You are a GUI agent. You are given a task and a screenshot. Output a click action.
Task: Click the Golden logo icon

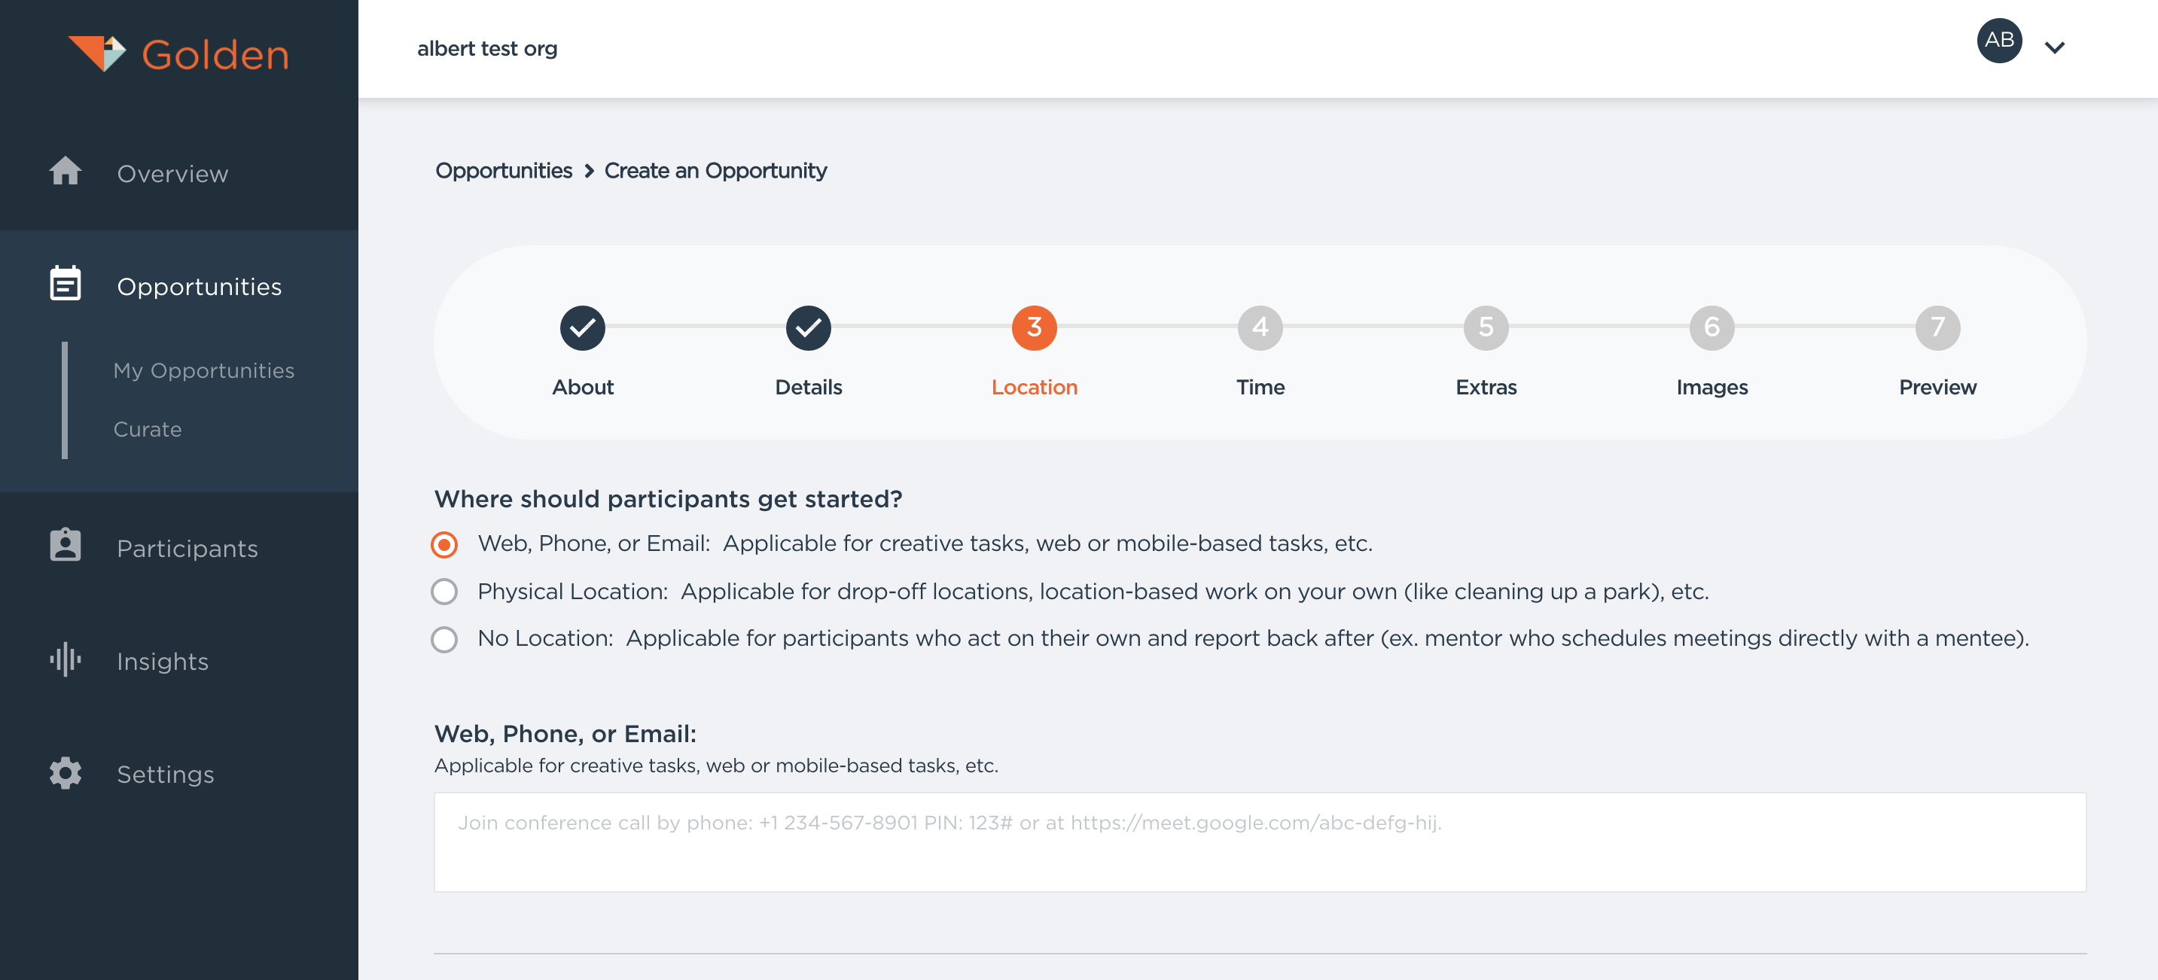97,53
